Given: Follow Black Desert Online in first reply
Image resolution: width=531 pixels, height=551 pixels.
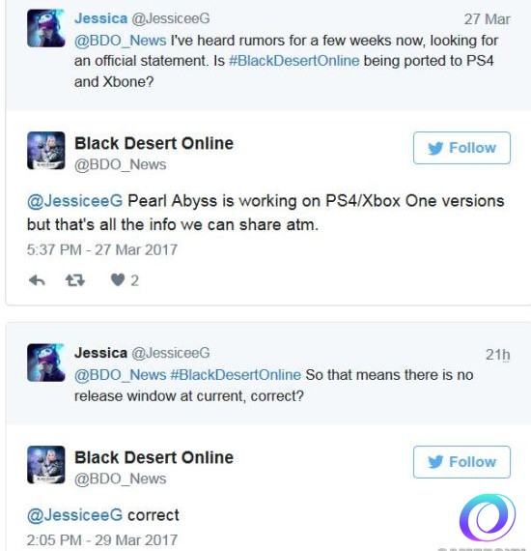Looking at the screenshot, I should pyautogui.click(x=461, y=148).
